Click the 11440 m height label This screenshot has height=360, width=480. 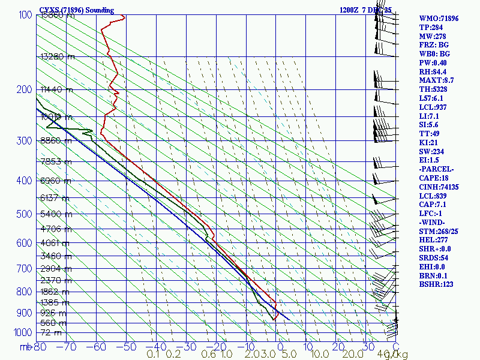coord(57,89)
